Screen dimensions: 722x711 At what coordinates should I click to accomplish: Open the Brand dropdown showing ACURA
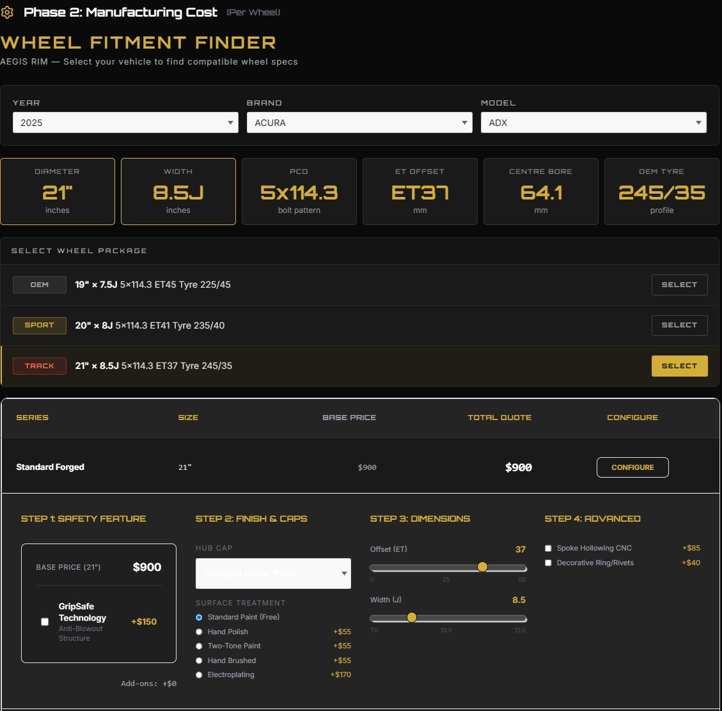pyautogui.click(x=359, y=123)
